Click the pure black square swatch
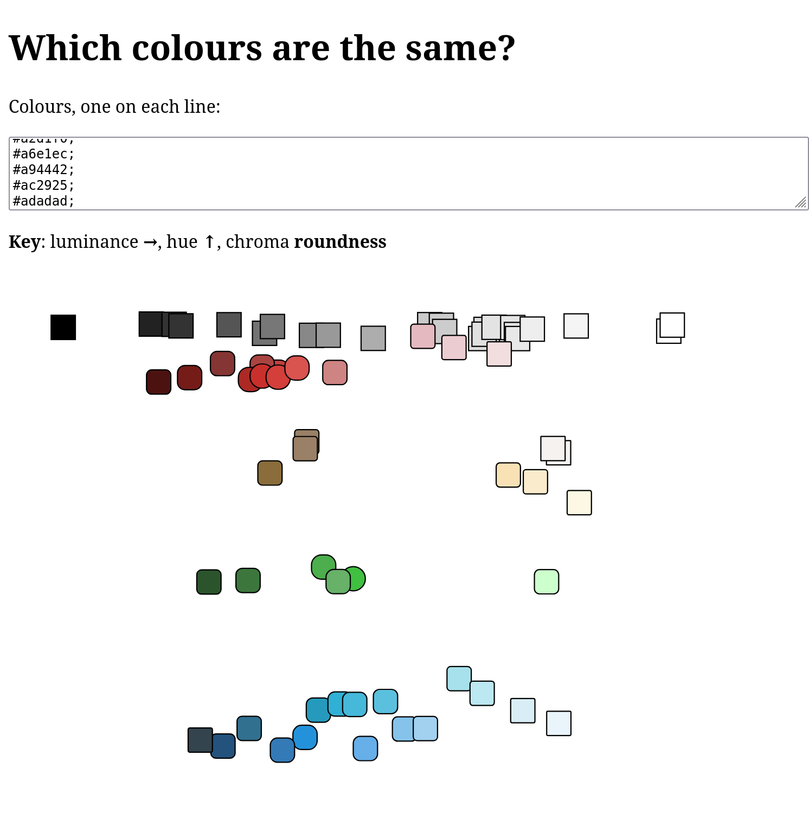The image size is (809, 819). [x=63, y=327]
